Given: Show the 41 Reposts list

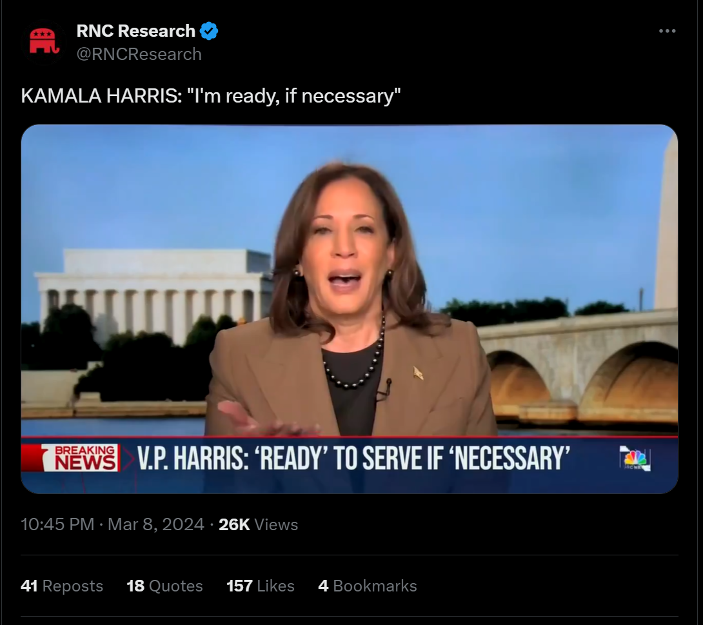Looking at the screenshot, I should (x=62, y=586).
